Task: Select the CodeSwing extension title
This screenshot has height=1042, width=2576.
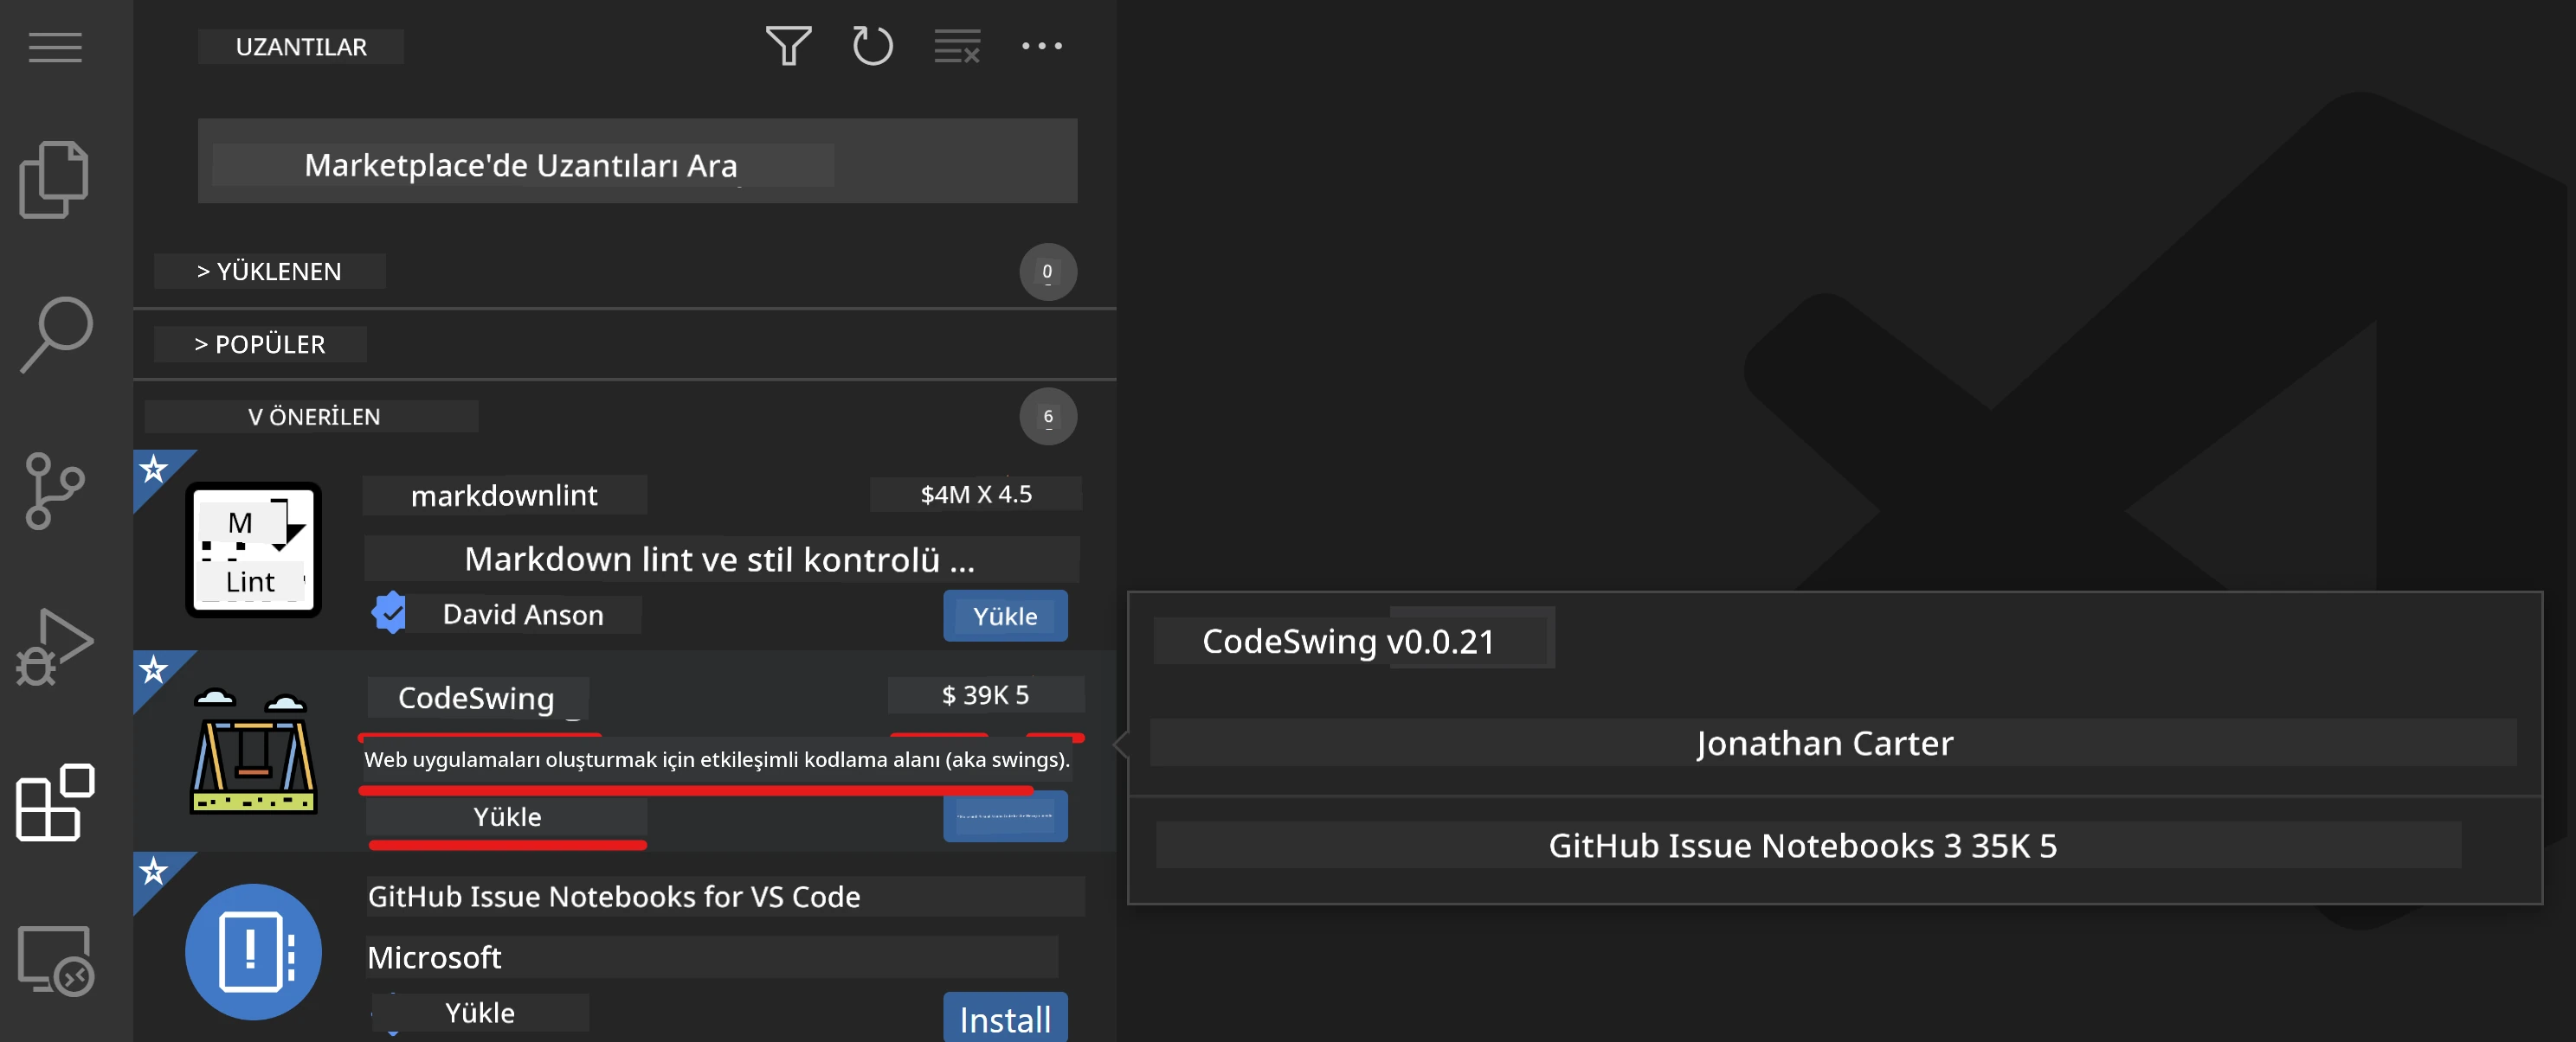Action: 477,697
